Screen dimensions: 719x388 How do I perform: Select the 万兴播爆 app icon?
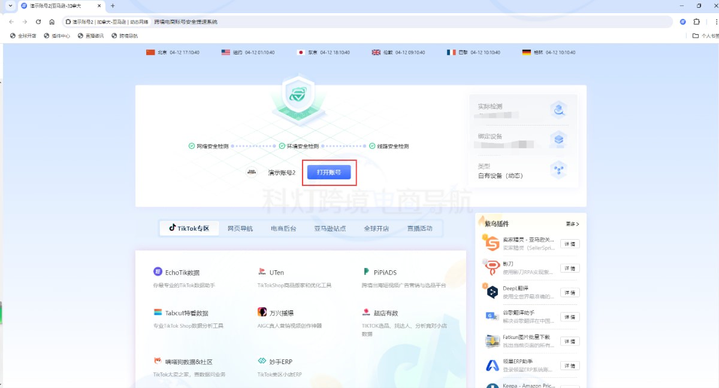pyautogui.click(x=262, y=312)
